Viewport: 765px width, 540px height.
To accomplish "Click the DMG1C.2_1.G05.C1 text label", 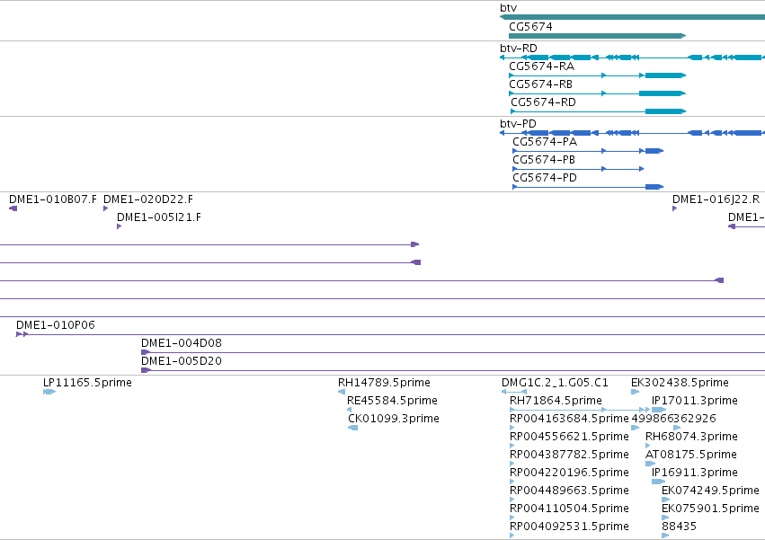I will tap(555, 383).
